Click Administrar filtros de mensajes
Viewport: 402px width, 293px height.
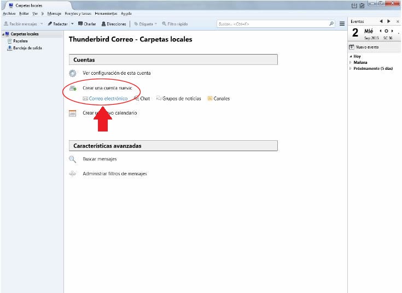coord(115,174)
